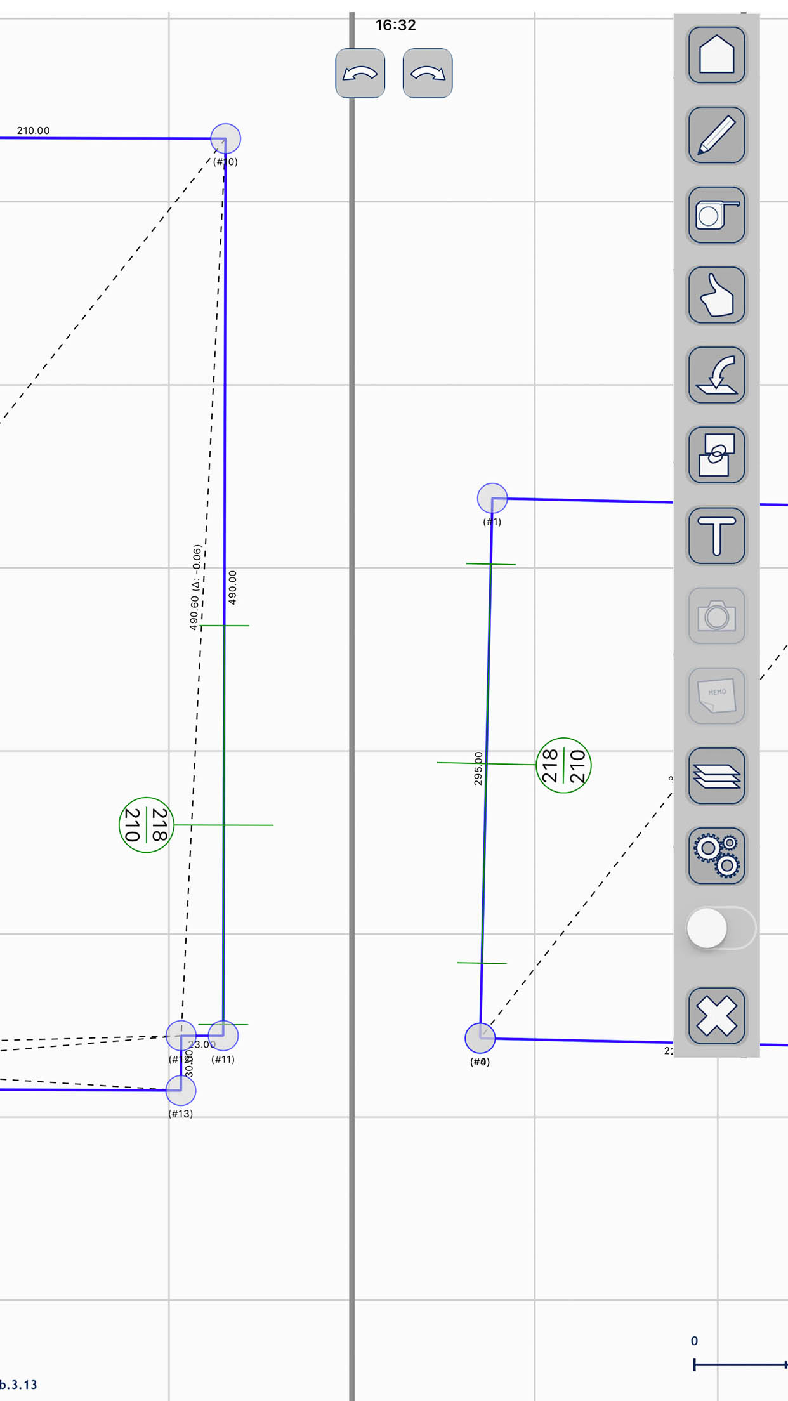Tap the 295.00 wall dimension
Image resolution: width=788 pixels, height=1401 pixels.
[478, 768]
